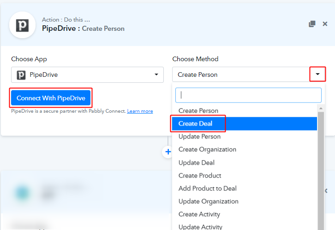This screenshot has width=335, height=230.
Task: Select Update Organization option
Action: 245,201
